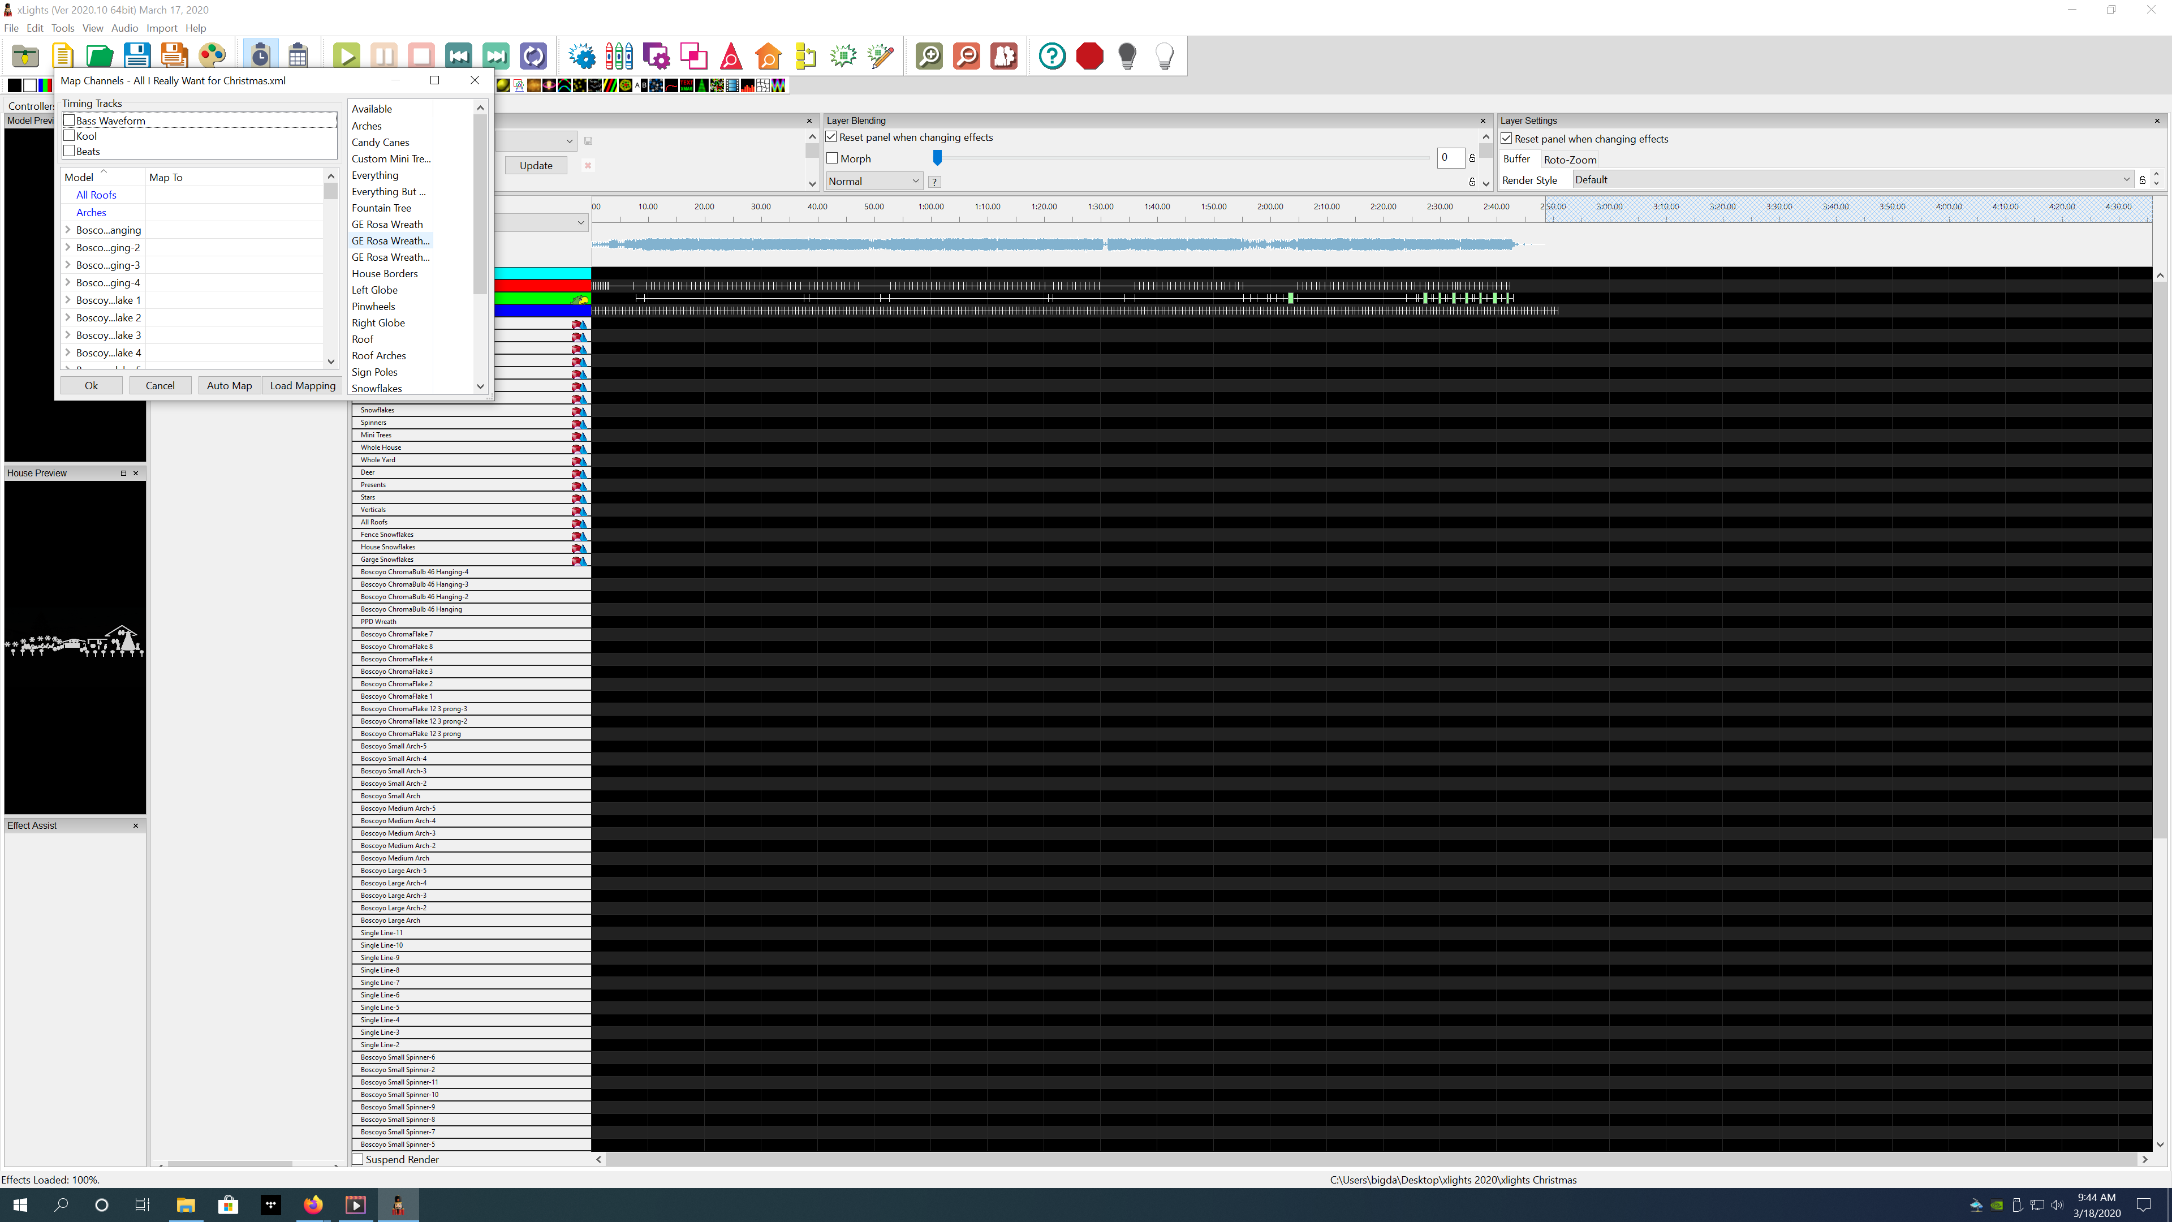Open a sequence with the green folder icon
Image resolution: width=2172 pixels, height=1222 pixels.
[x=98, y=55]
